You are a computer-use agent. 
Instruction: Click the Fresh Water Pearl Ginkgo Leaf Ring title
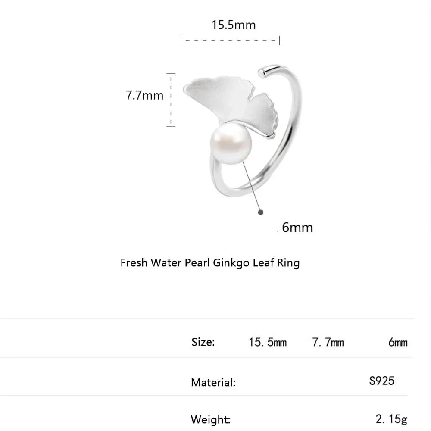pos(210,262)
